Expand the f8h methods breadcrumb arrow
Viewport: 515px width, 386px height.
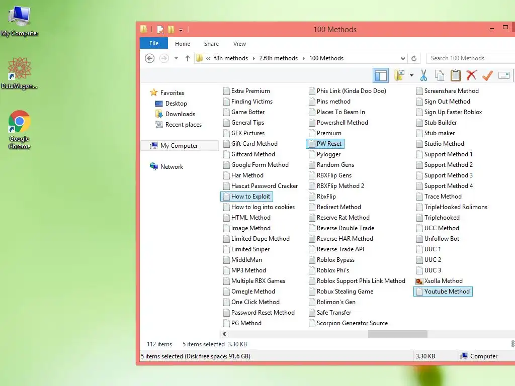click(253, 58)
